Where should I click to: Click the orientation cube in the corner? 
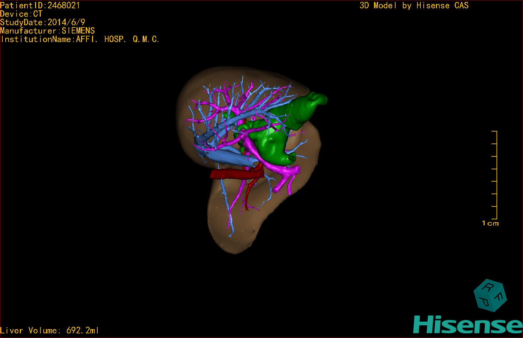[x=490, y=295]
